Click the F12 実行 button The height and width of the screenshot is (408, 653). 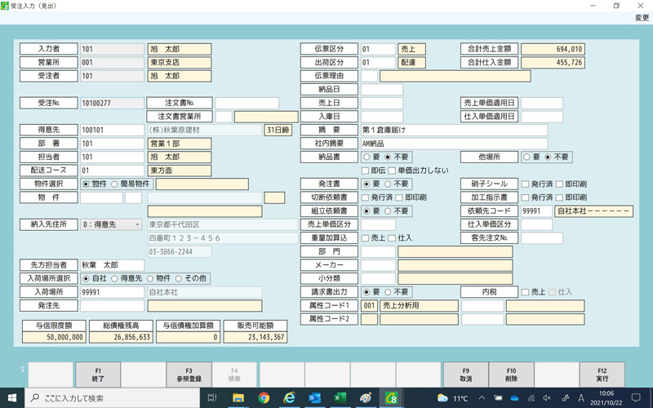click(x=602, y=375)
